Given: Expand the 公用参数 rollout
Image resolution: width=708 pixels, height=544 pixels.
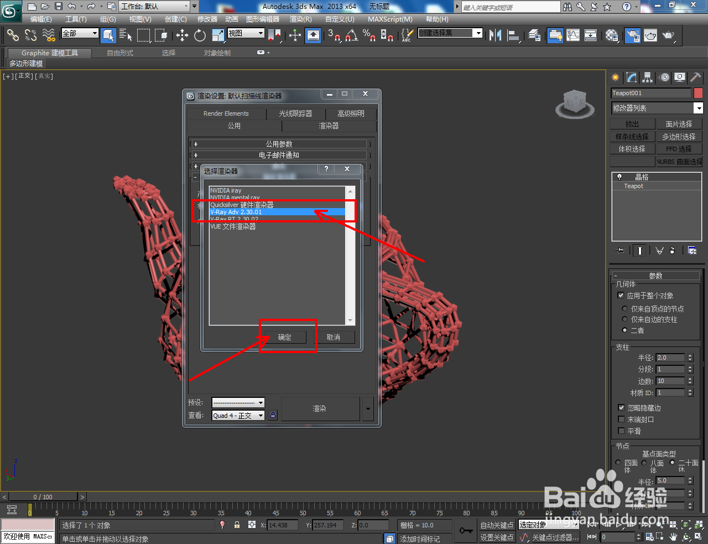Looking at the screenshot, I should tap(279, 144).
